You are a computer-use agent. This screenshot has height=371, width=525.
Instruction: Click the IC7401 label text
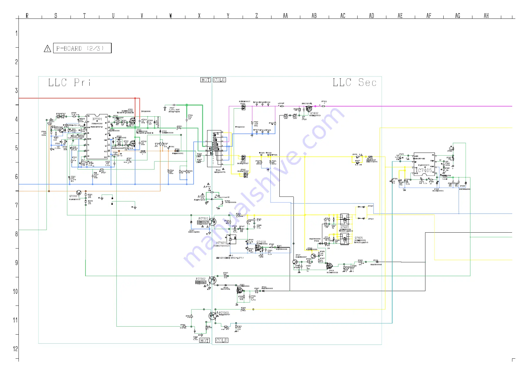click(x=221, y=243)
